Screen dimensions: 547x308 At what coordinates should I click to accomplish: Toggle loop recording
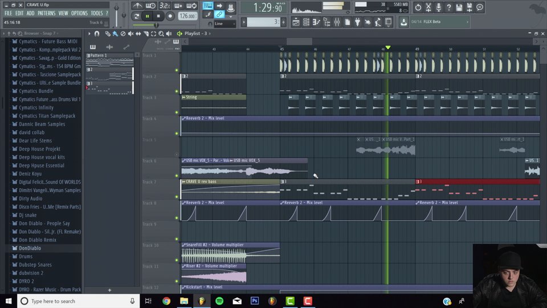[x=191, y=6]
